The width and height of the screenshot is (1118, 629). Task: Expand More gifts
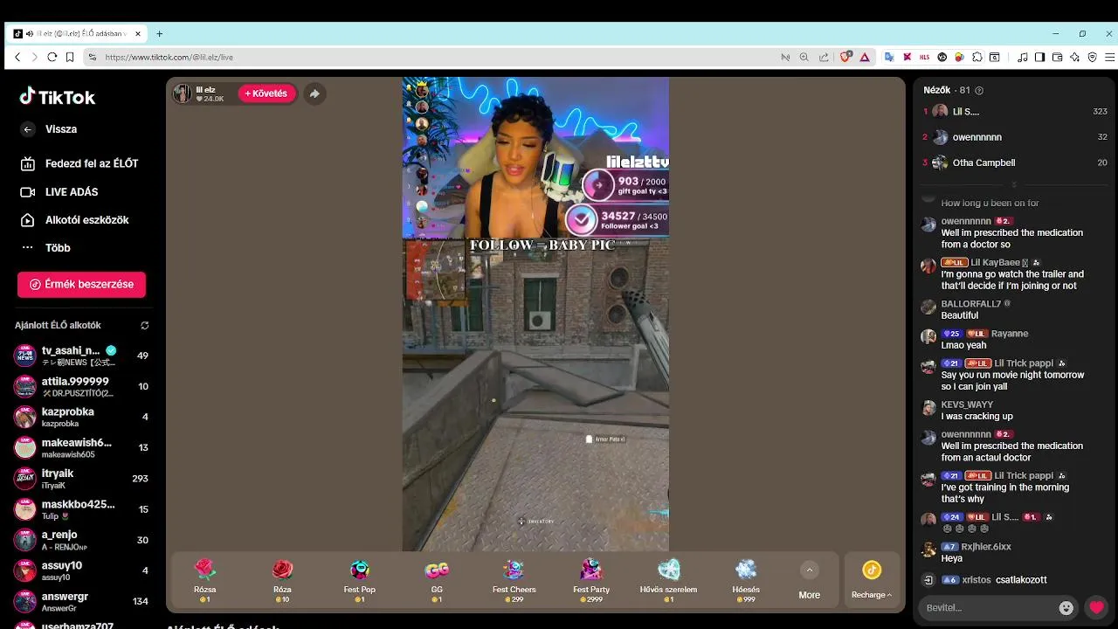click(x=810, y=581)
